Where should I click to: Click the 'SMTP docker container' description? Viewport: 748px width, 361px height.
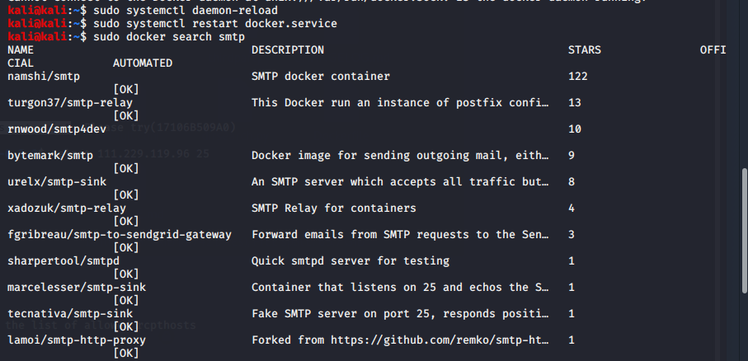pyautogui.click(x=321, y=77)
